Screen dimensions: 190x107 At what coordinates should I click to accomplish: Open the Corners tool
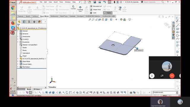[x=73, y=7]
